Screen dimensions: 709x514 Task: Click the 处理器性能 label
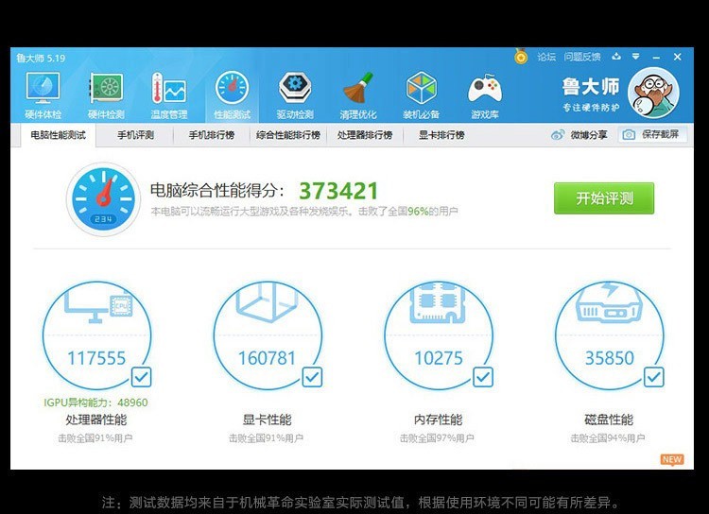(x=96, y=420)
